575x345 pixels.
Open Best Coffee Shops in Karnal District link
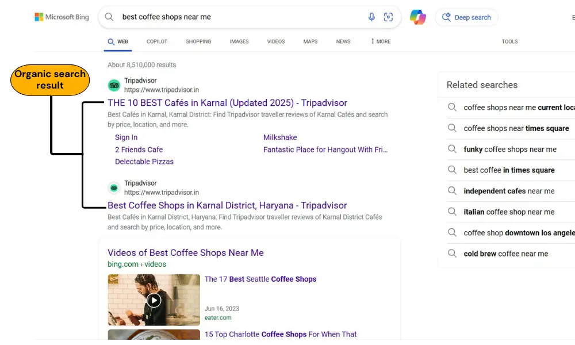click(227, 205)
